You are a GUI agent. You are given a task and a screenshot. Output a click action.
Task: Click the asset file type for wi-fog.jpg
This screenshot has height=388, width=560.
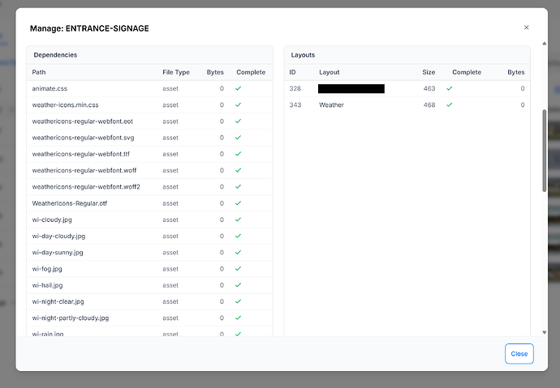coord(170,269)
